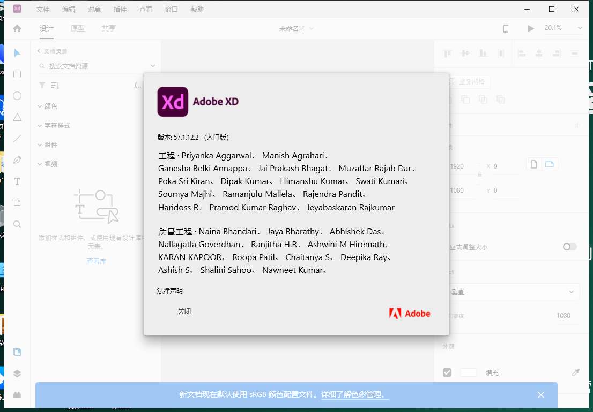Click the eyedropper color picker icon
This screenshot has height=412, width=593.
576,373
